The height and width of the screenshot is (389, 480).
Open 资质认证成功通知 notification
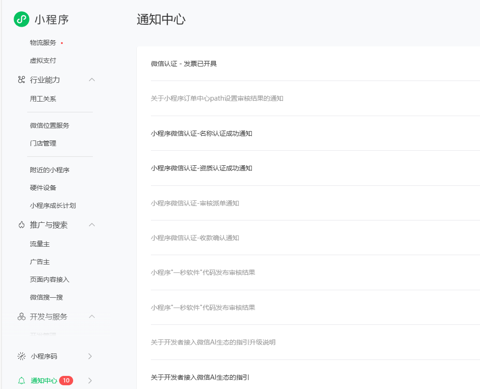202,168
